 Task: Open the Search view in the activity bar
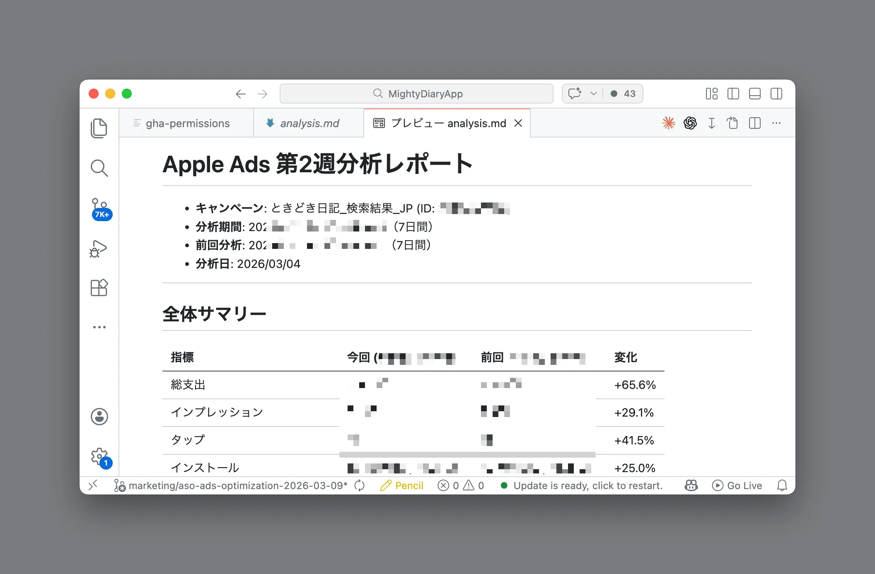[99, 168]
